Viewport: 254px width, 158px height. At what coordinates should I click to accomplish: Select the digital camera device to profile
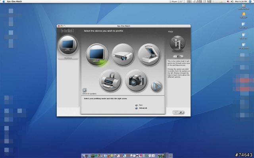[136, 81]
